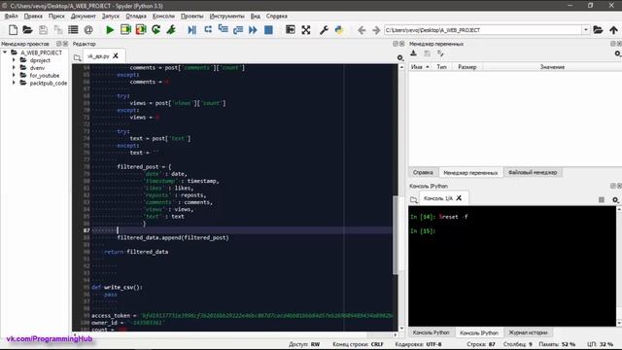Expand the for_youtube folder
This screenshot has height=350, width=622.
[x=14, y=76]
